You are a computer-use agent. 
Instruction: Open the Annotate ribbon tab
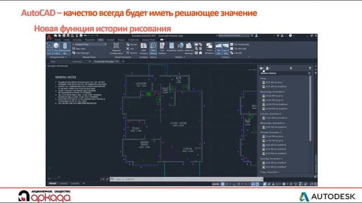77,40
